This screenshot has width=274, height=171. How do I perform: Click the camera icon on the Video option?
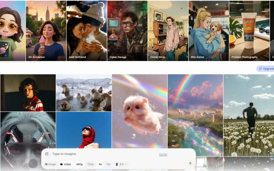(x=61, y=164)
